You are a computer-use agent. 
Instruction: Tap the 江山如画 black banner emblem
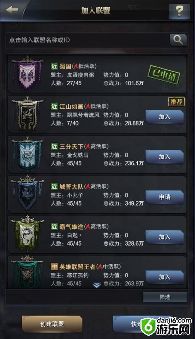[27, 114]
